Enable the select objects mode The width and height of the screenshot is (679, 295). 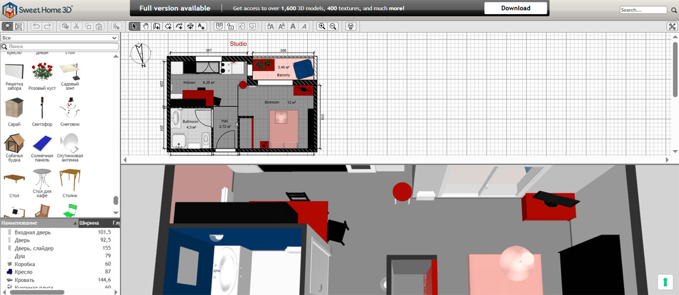[x=134, y=27]
